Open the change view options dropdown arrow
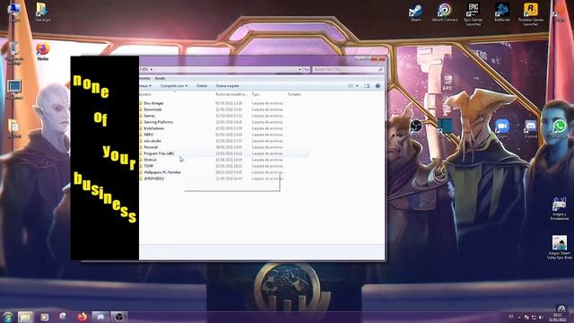Screen dimensions: 574x323 357,86
